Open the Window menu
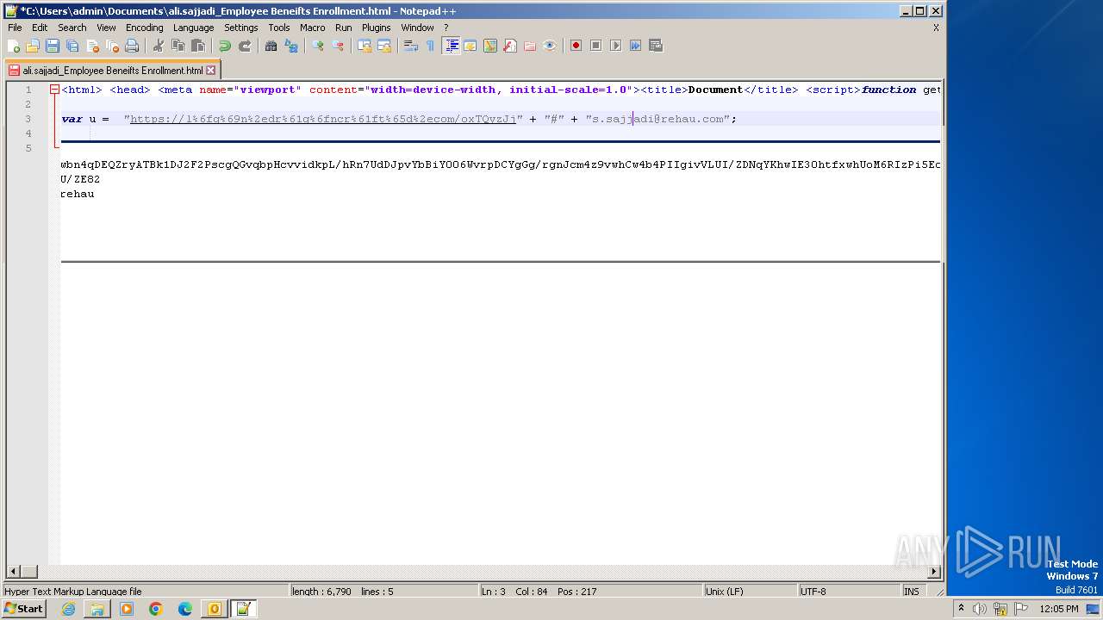This screenshot has height=620, width=1103. pos(417,28)
